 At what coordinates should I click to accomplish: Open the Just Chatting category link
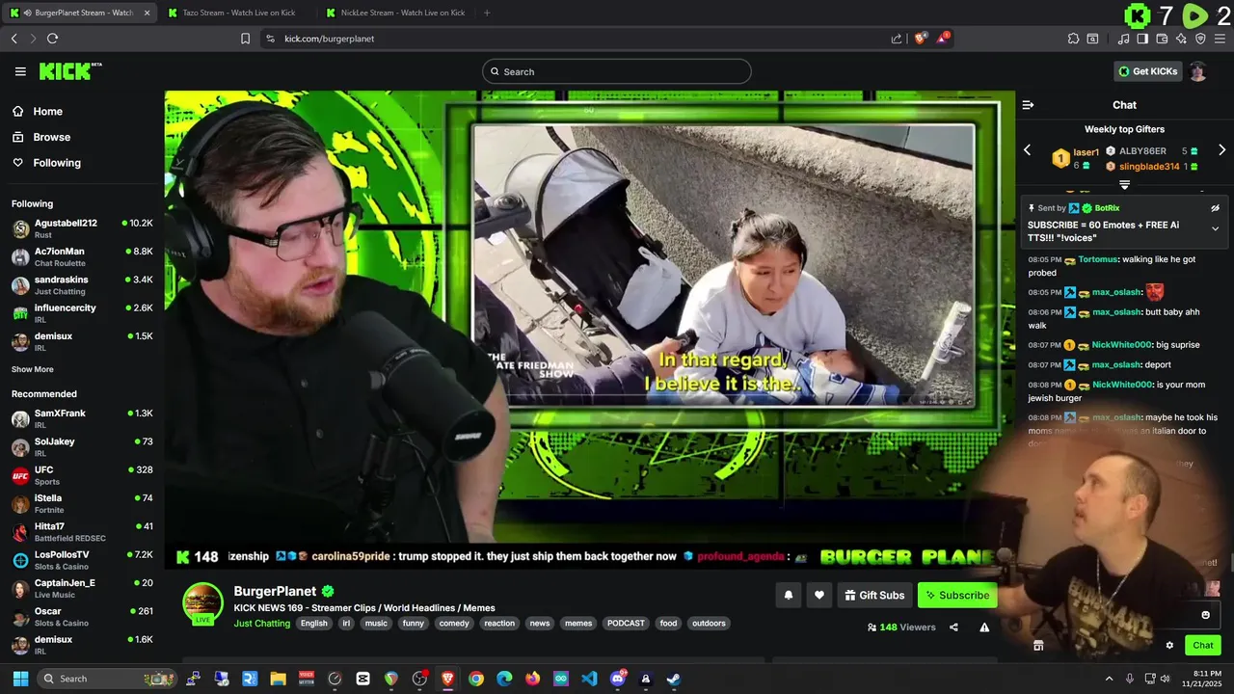pyautogui.click(x=261, y=624)
